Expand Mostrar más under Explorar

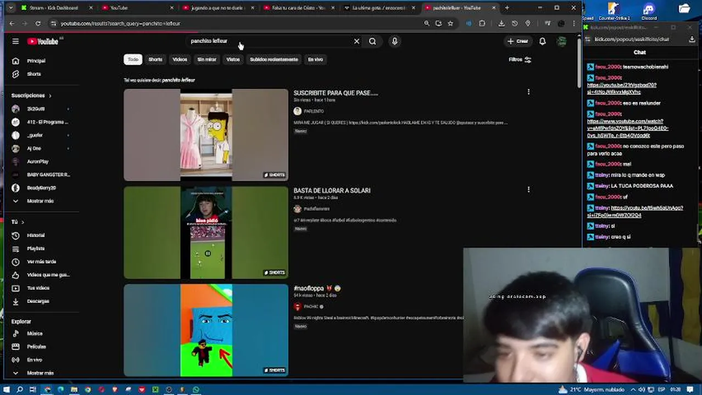coord(41,373)
